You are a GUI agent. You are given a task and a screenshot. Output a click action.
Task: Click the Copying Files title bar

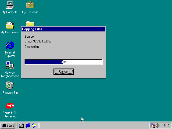click(x=63, y=29)
